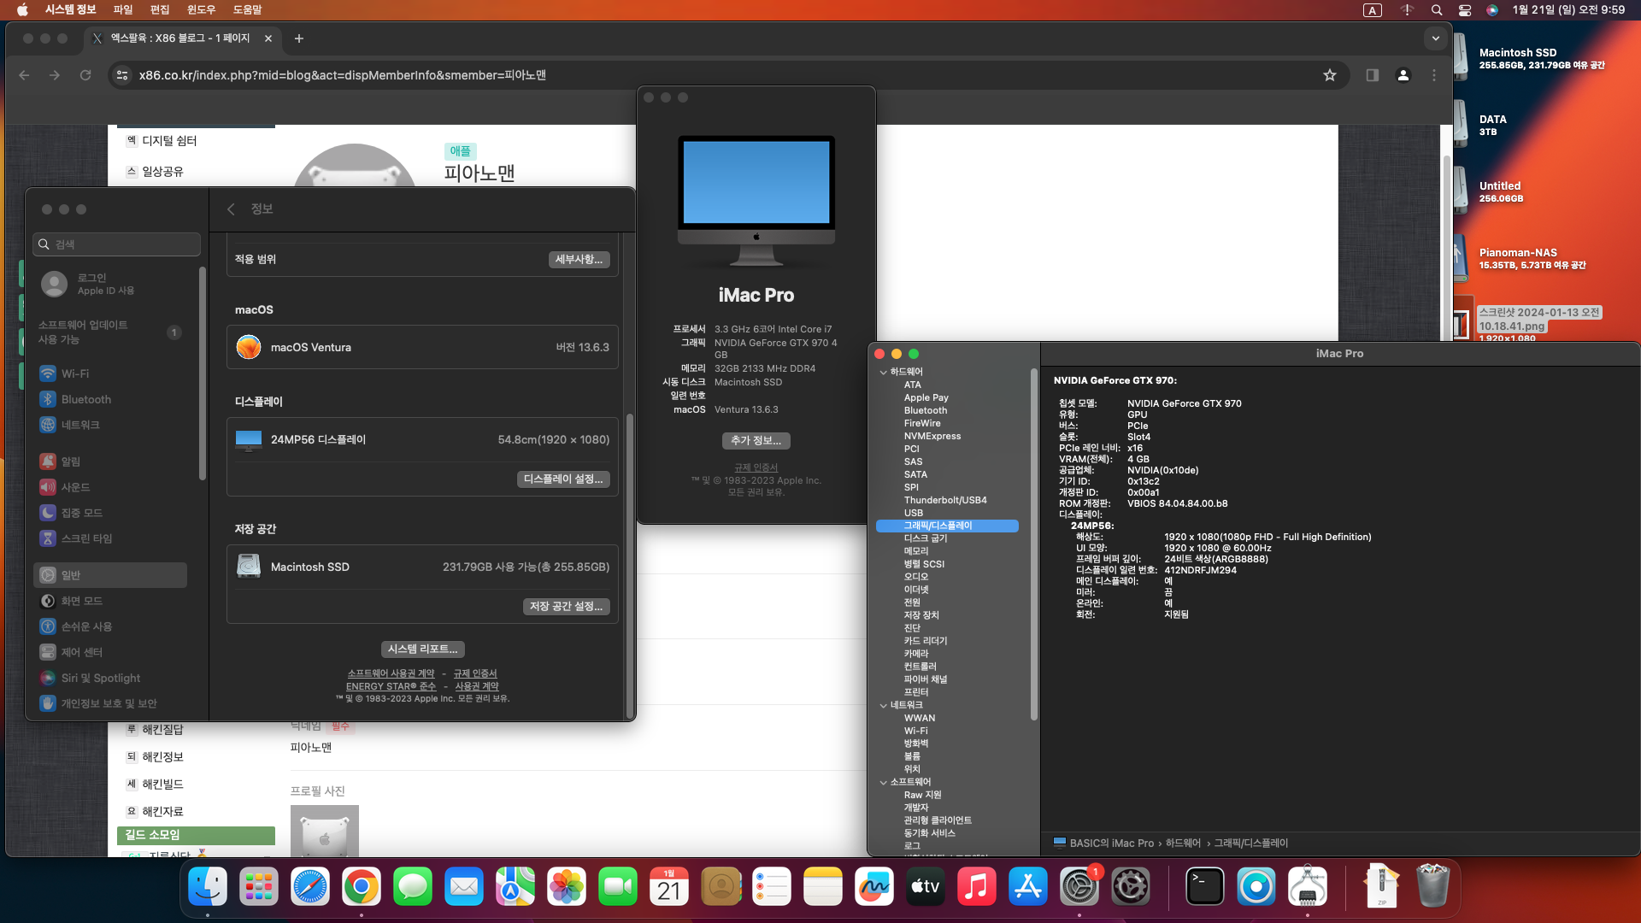Image resolution: width=1641 pixels, height=923 pixels.
Task: Click the System Information sidebar scrollbar
Action: pos(1033,544)
